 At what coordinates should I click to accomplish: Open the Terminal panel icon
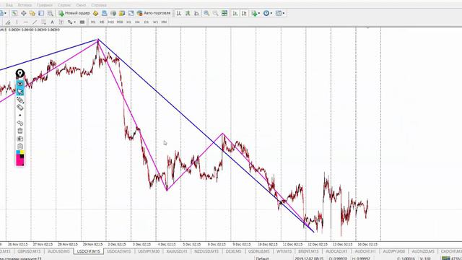pos(41,13)
